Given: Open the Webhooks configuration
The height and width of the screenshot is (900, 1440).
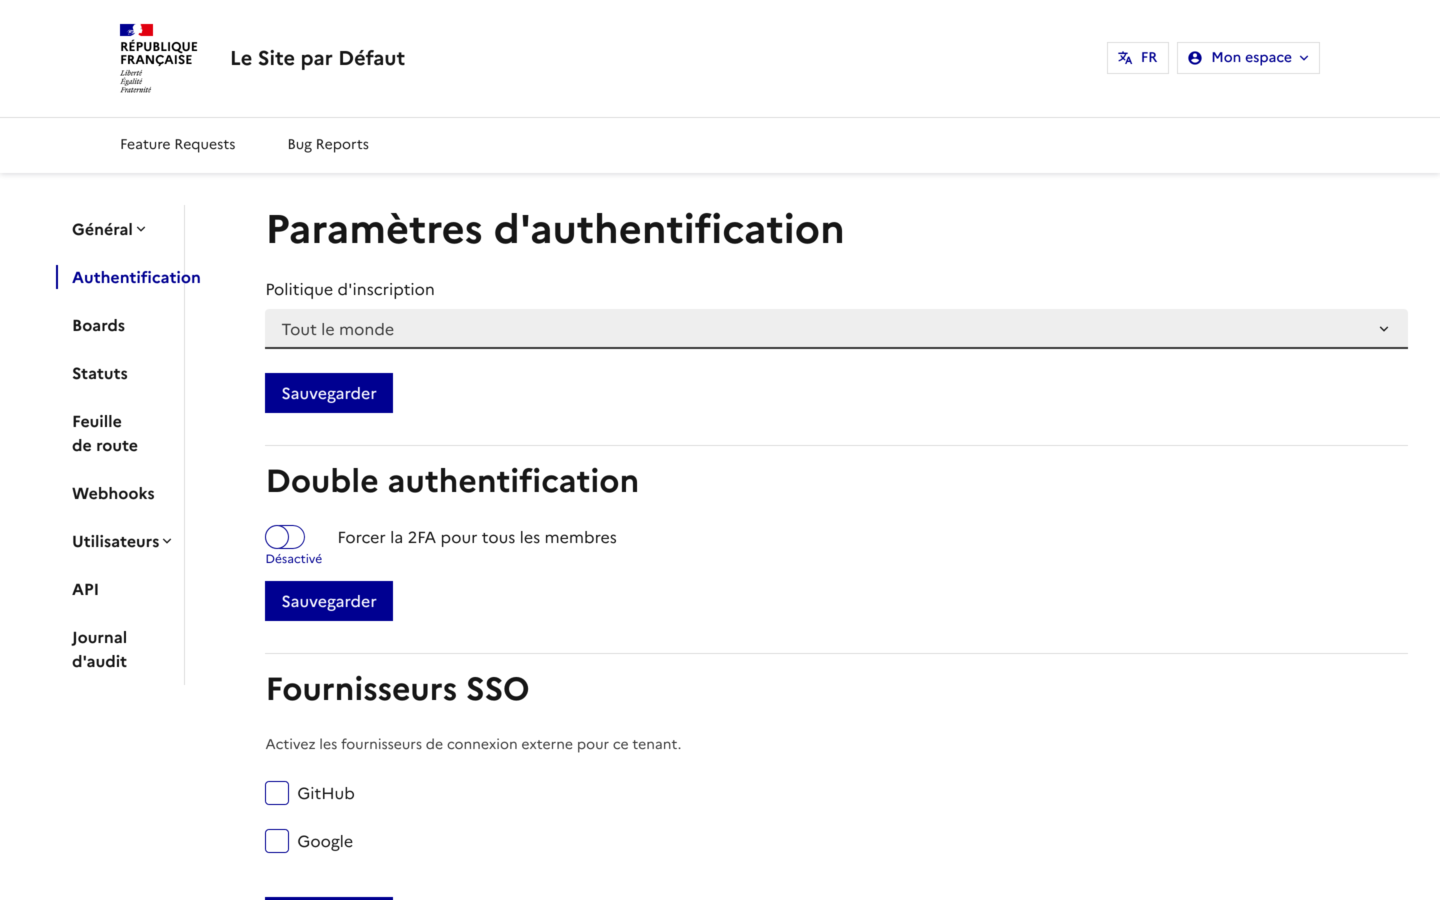Looking at the screenshot, I should [x=113, y=493].
